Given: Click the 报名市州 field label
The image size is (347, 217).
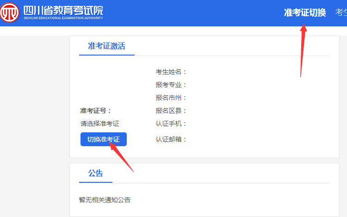Looking at the screenshot, I should (x=171, y=98).
